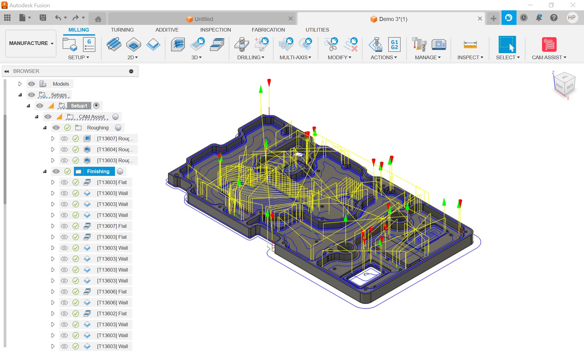
Task: Collapse the Roughing folder
Action: pyautogui.click(x=45, y=128)
